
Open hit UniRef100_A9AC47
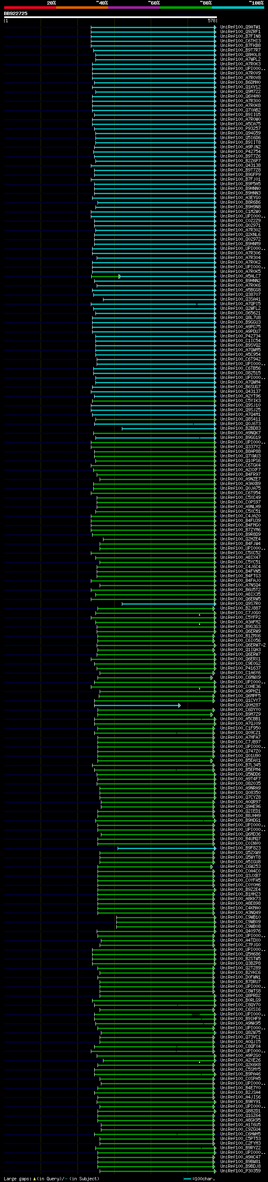[240, 1158]
